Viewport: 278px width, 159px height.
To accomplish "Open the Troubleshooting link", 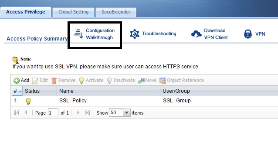I will click(159, 34).
